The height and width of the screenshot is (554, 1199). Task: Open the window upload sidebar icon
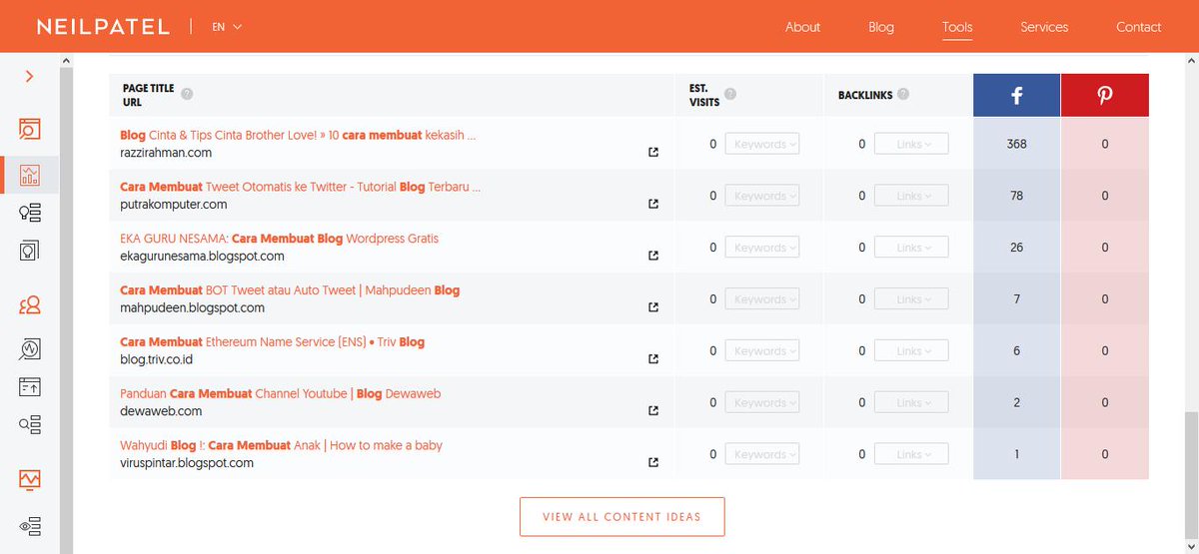30,386
